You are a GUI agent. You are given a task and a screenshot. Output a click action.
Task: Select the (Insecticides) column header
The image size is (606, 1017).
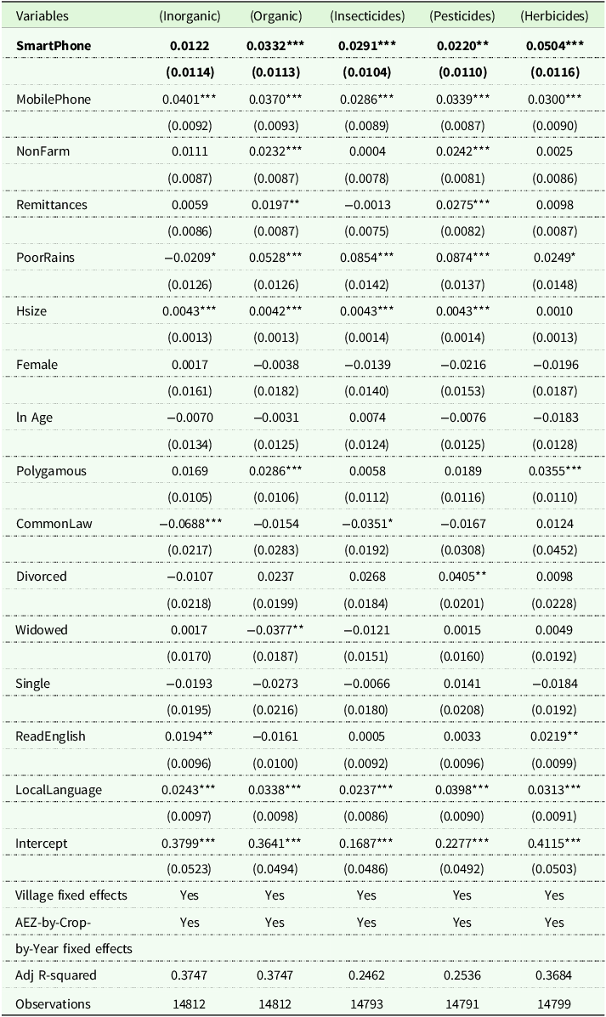pyautogui.click(x=366, y=16)
